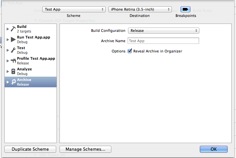Viewport: 236px width, 158px height.
Task: Expand the Build disclosure triangle
Action: point(8,29)
